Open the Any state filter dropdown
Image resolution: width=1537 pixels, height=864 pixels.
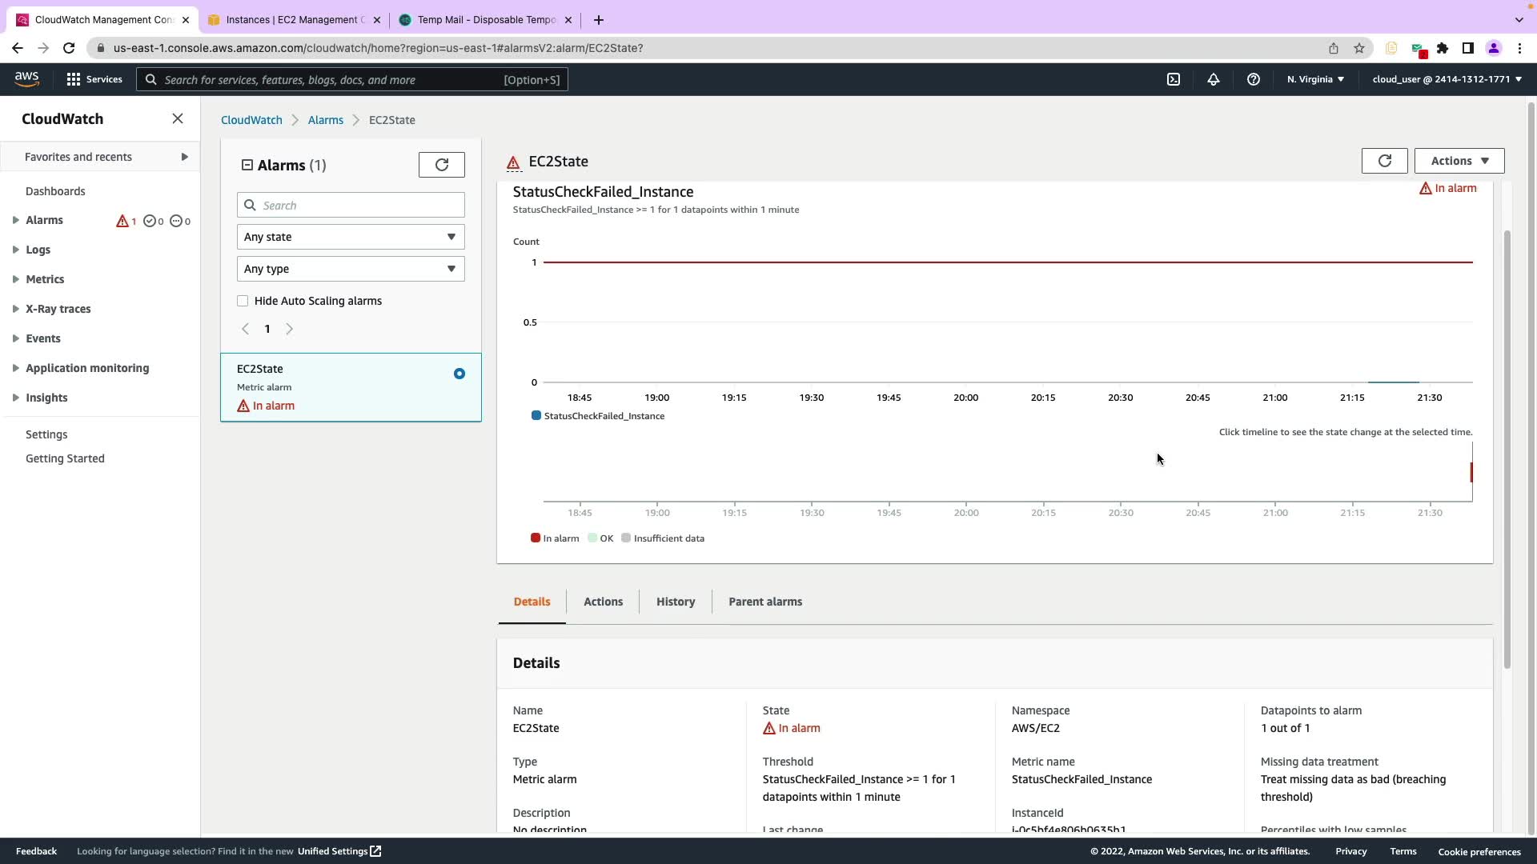pyautogui.click(x=351, y=237)
